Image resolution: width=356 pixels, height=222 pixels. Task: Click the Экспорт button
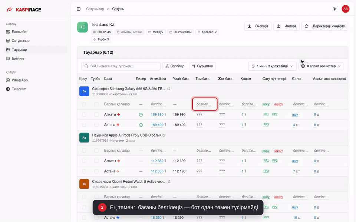click(258, 26)
